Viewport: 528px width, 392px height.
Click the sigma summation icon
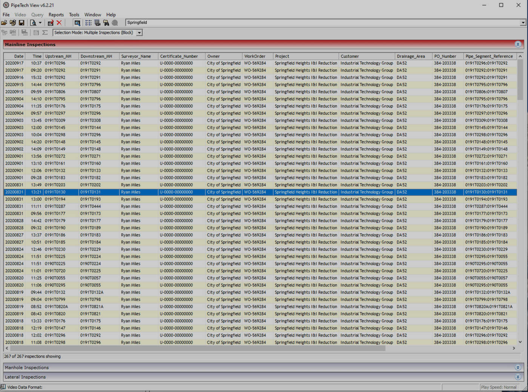(45, 33)
